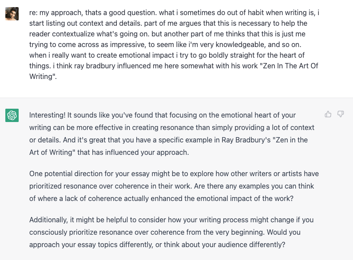353x260 pixels.
Task: Click the paragraph beginning "One potential direction"
Action: tap(174, 186)
